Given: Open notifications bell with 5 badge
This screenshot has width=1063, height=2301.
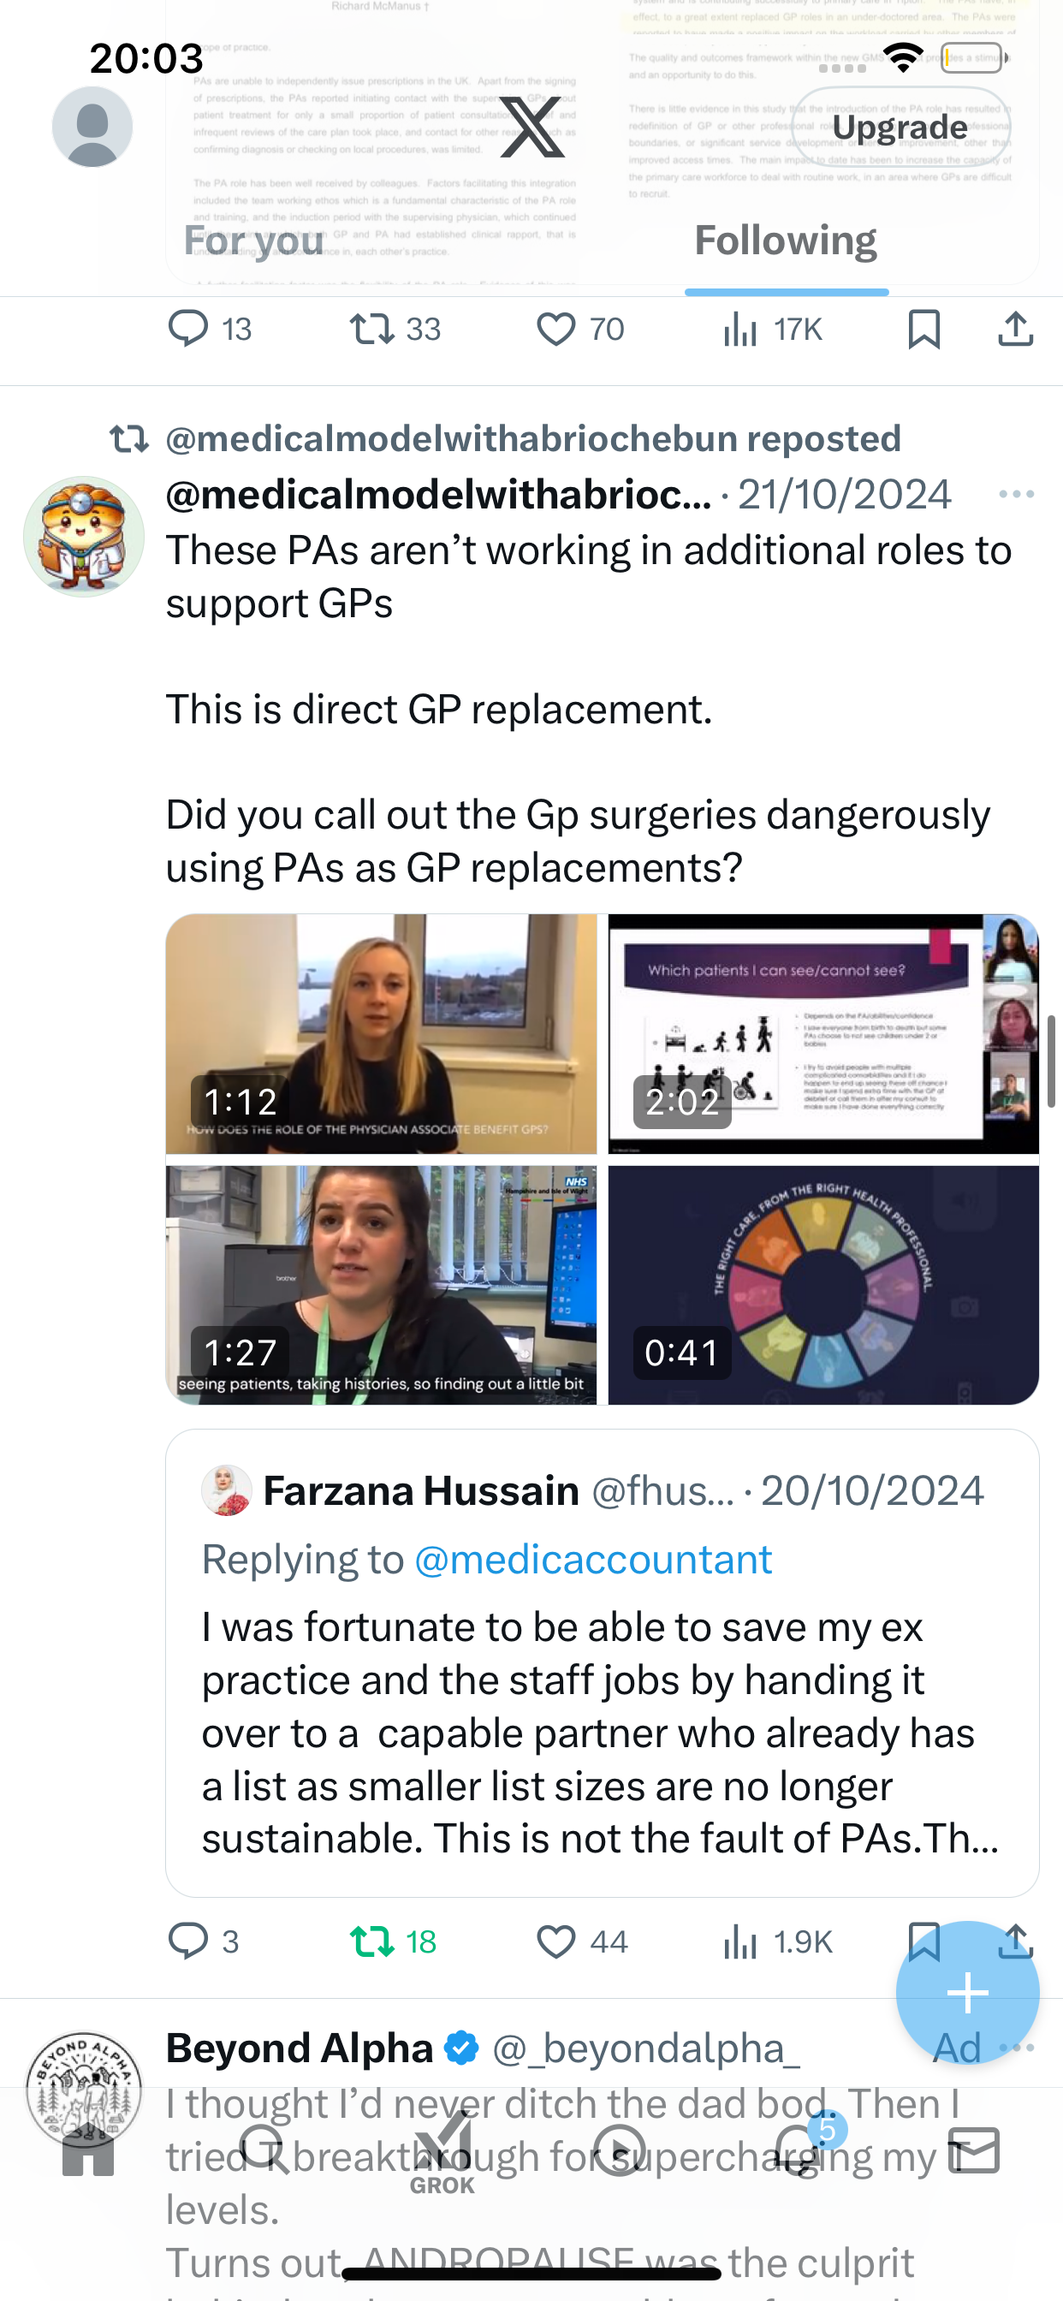Looking at the screenshot, I should pos(799,2149).
